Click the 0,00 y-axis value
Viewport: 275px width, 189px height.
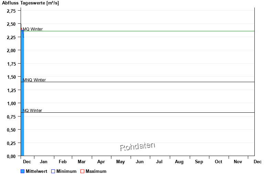(x=11, y=156)
